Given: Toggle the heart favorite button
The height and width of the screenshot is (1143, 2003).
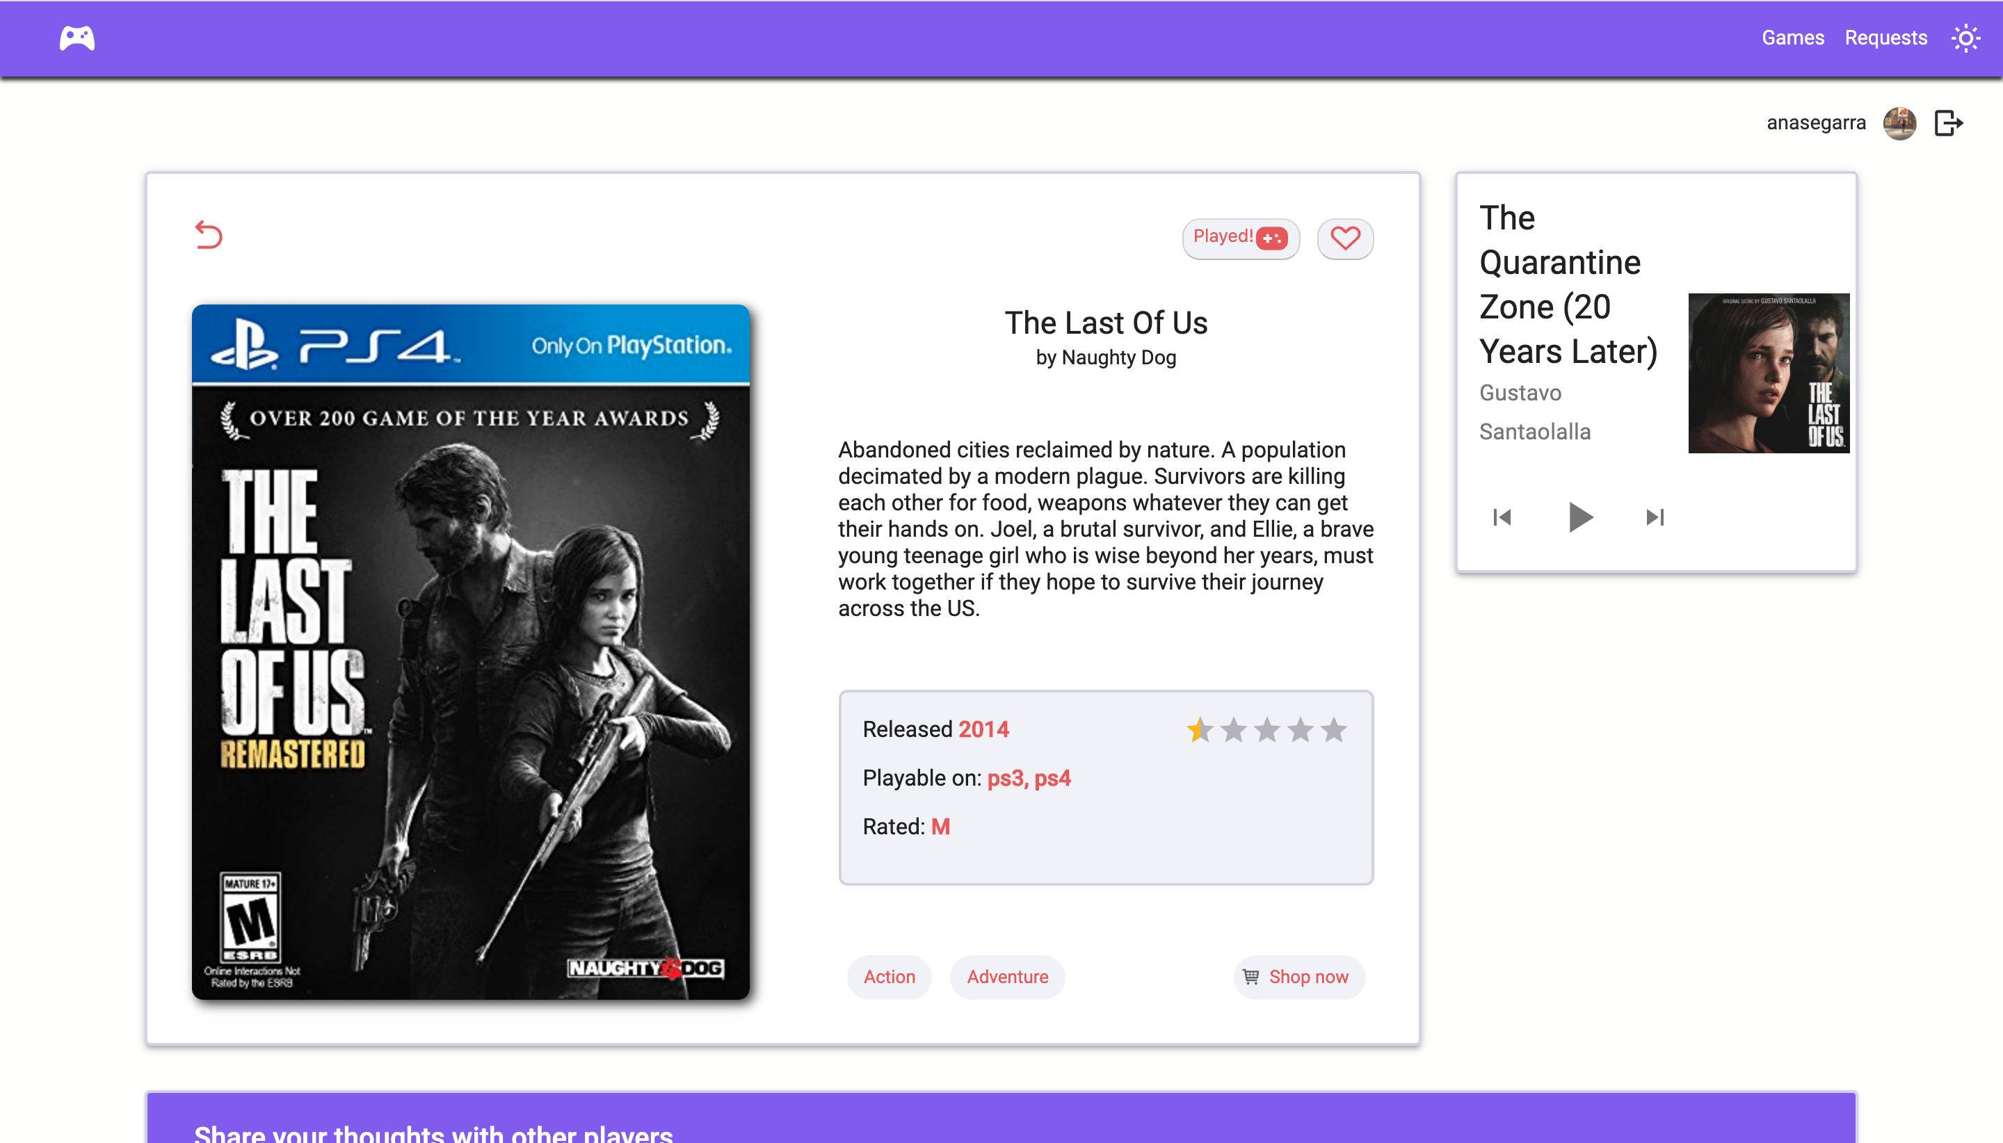Looking at the screenshot, I should (x=1344, y=238).
